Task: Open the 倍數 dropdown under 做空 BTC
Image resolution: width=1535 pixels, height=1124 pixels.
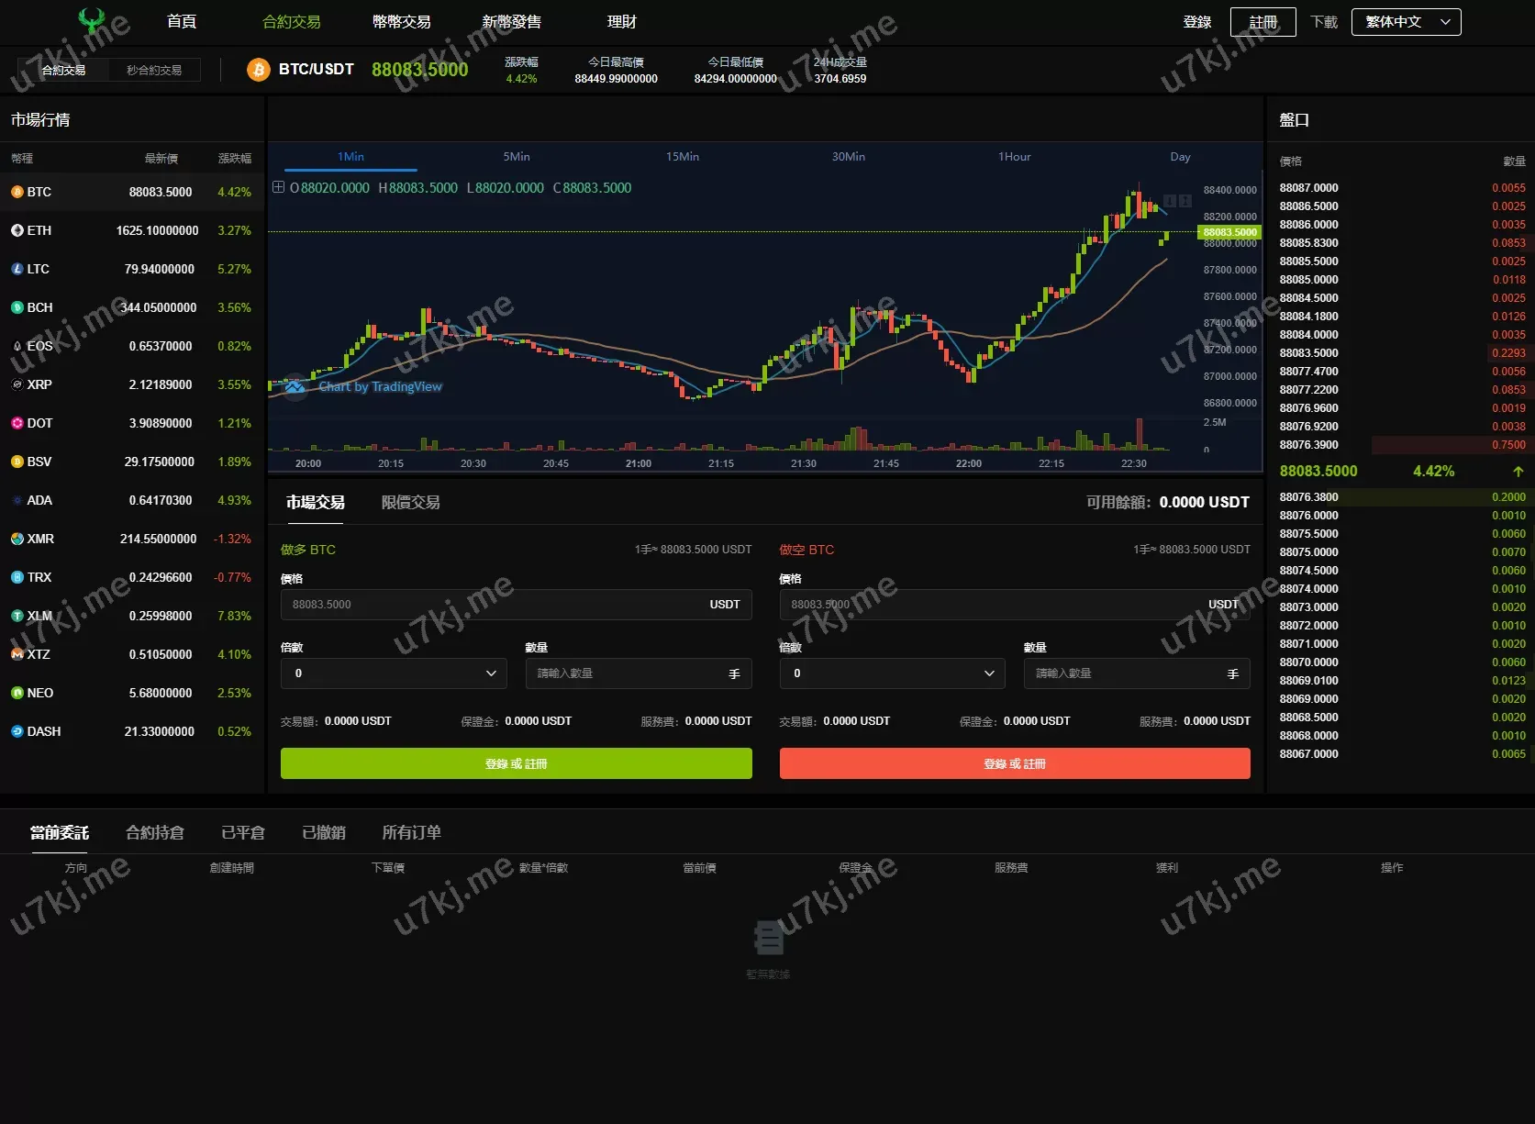Action: (x=892, y=673)
